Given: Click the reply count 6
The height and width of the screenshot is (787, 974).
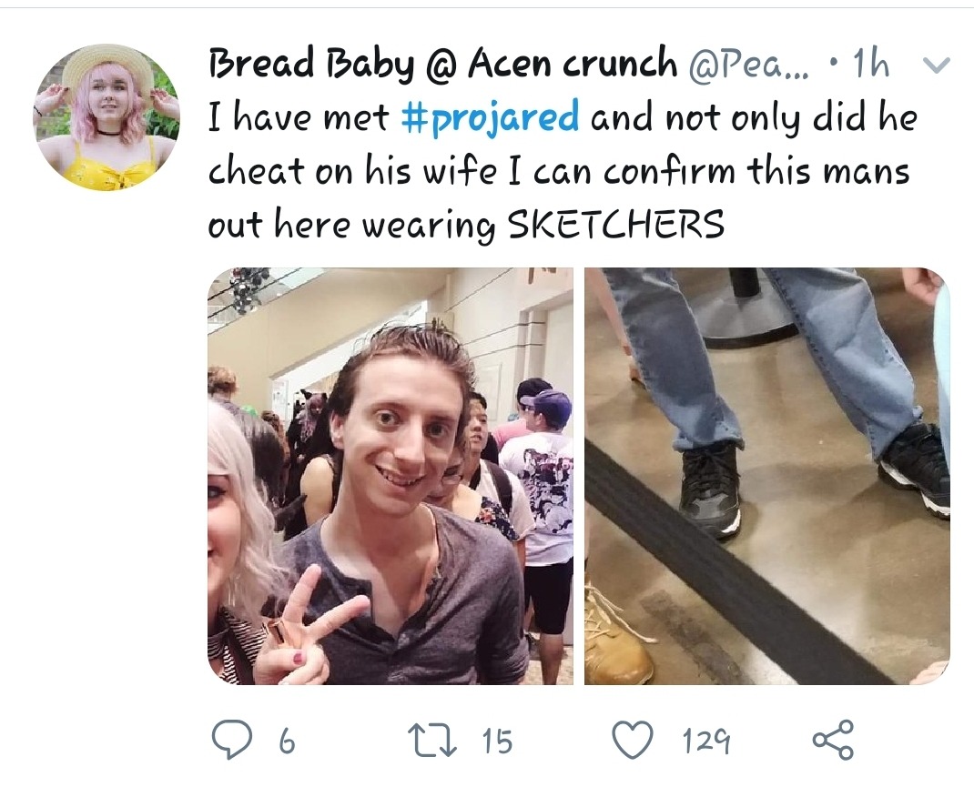Looking at the screenshot, I should [287, 742].
